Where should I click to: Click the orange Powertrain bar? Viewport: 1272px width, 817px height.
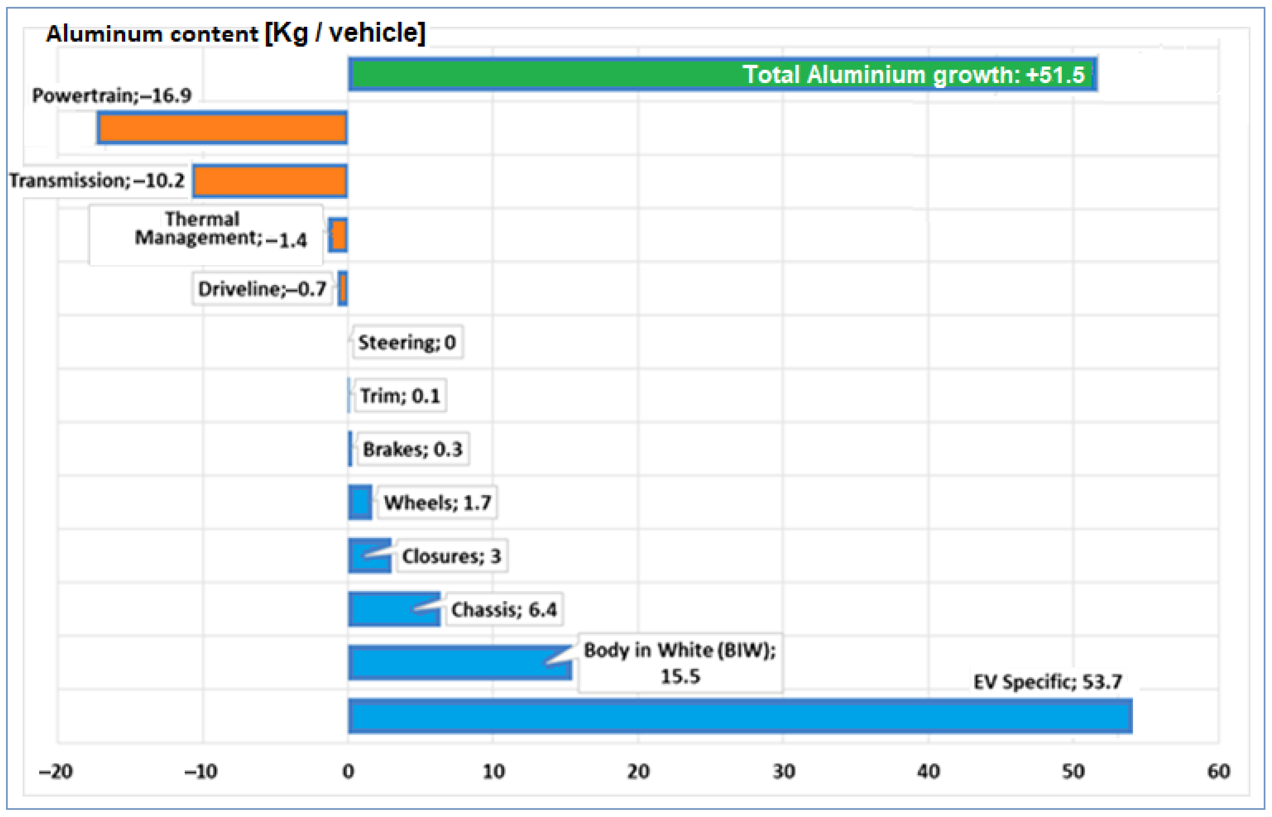pyautogui.click(x=222, y=128)
